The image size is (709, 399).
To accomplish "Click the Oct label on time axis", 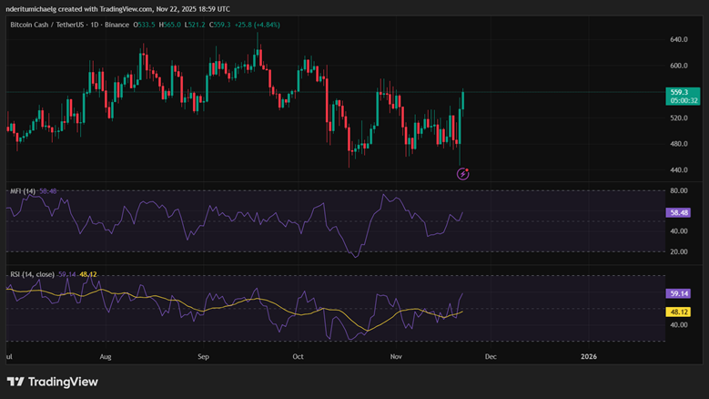I will click(299, 356).
